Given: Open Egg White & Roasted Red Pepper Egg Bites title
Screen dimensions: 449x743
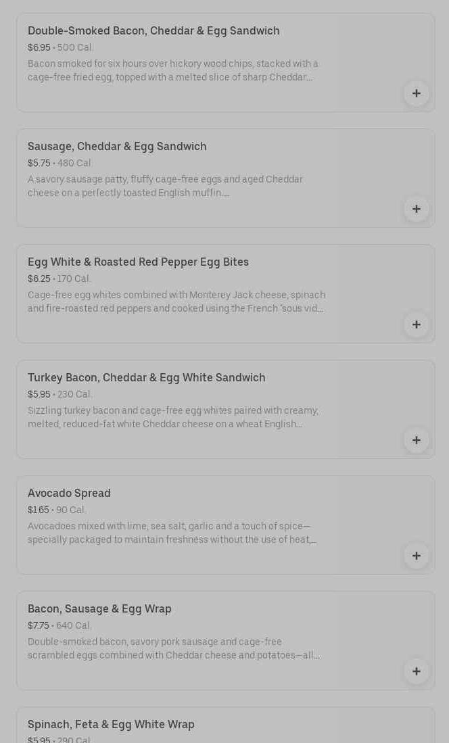Looking at the screenshot, I should click(x=138, y=262).
